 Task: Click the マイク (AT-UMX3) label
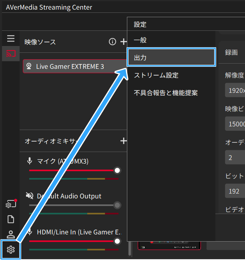(63, 161)
